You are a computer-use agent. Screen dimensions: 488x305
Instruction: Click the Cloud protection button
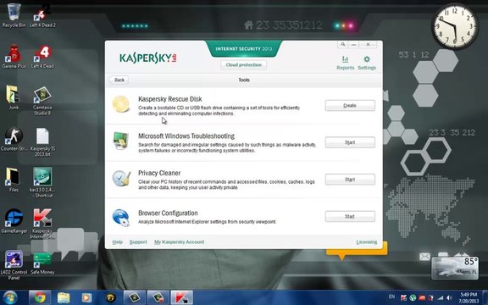[x=244, y=64]
